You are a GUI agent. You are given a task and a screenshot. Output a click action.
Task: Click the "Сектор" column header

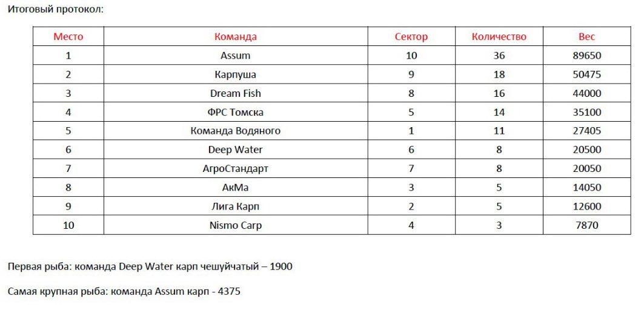tap(411, 36)
